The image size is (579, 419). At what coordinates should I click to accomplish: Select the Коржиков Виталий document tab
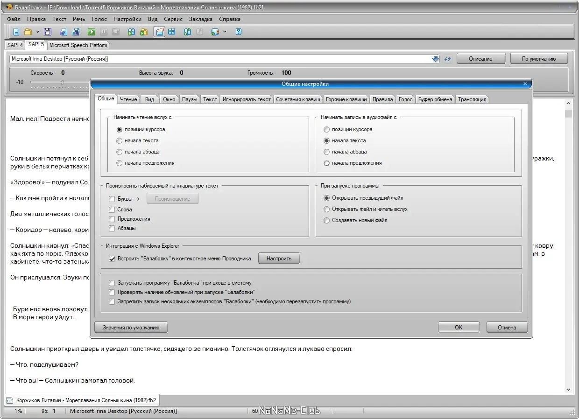(82, 400)
